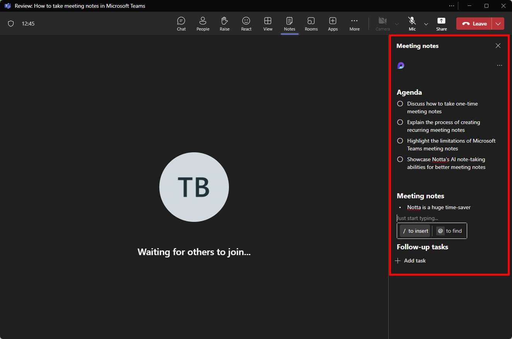Screen dimensions: 512x339
Task: Check off 'Explain the process of creating' item
Action: [400, 122]
